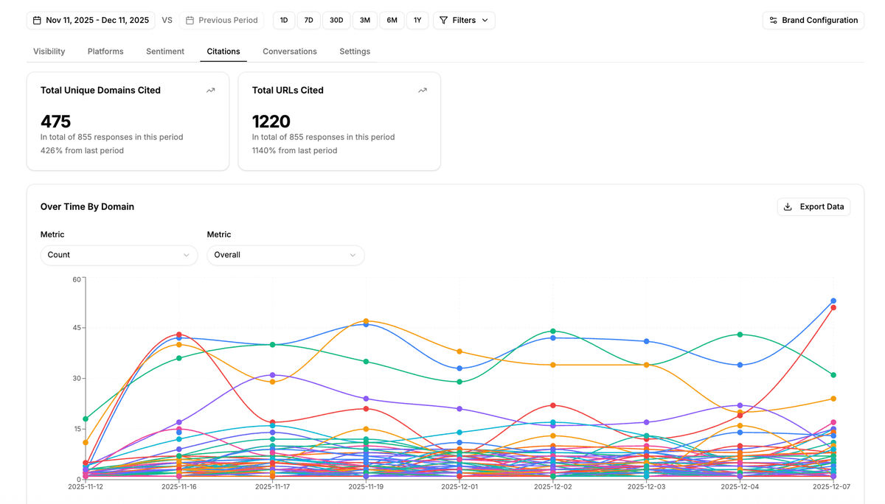Viewport: 885px width, 504px height.
Task: Enable the 1Y time range
Action: coord(417,20)
